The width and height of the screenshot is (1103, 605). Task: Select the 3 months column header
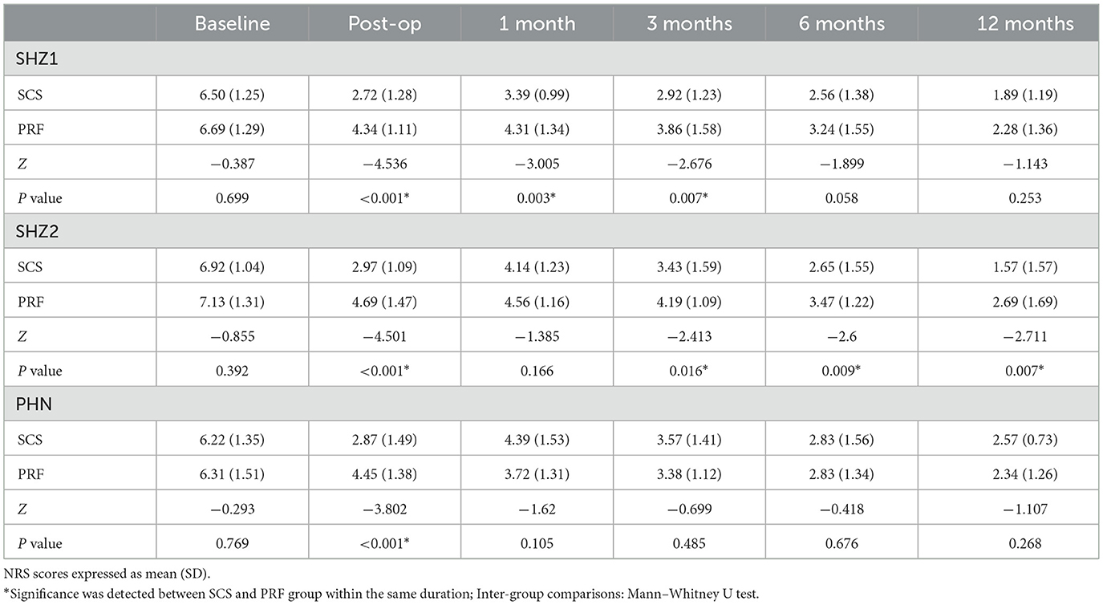click(689, 24)
